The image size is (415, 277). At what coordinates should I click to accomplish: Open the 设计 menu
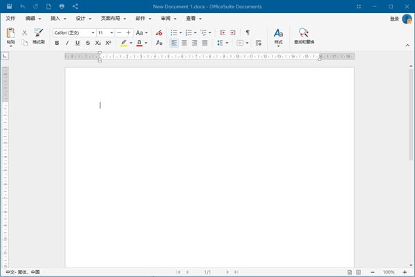(84, 19)
